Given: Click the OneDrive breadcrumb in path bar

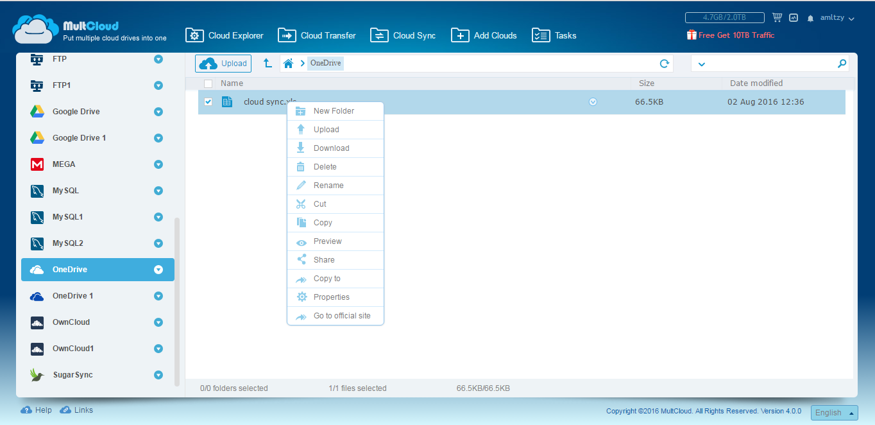Looking at the screenshot, I should coord(326,63).
